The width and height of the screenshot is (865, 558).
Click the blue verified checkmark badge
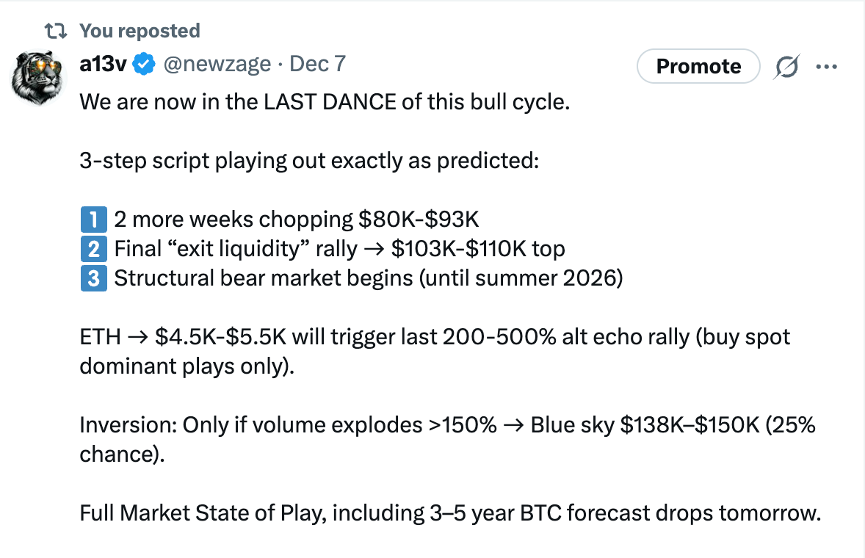pos(145,65)
